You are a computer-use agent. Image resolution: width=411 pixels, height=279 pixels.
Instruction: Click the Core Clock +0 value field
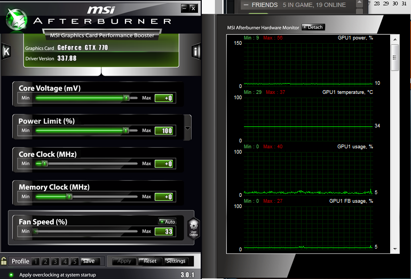(x=164, y=164)
